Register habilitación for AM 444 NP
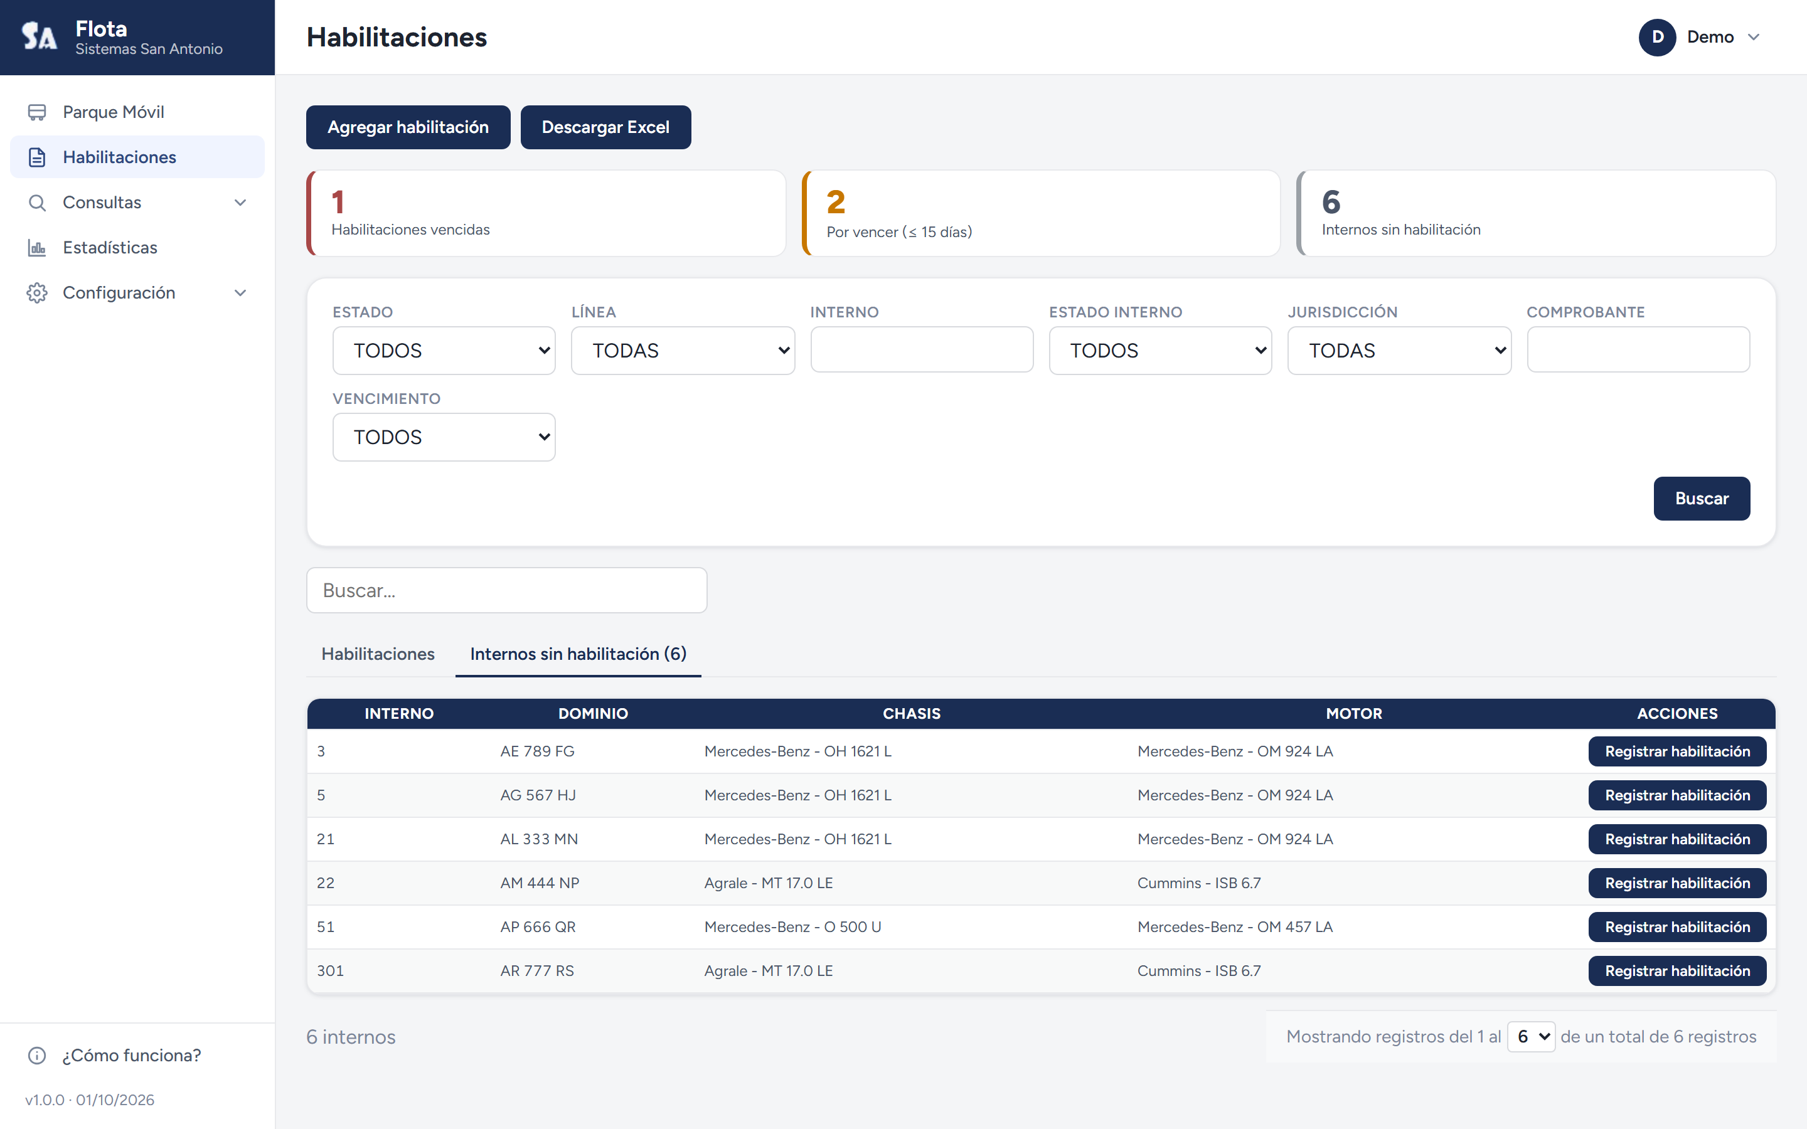The image size is (1807, 1129). point(1676,883)
